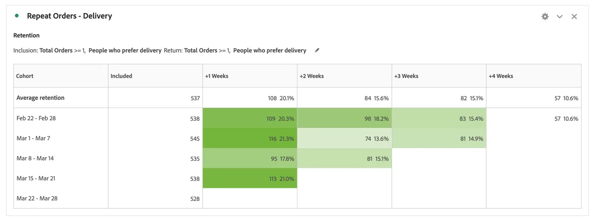Collapse the Repeat Orders panel with chevron
594x221 pixels.
(x=559, y=16)
